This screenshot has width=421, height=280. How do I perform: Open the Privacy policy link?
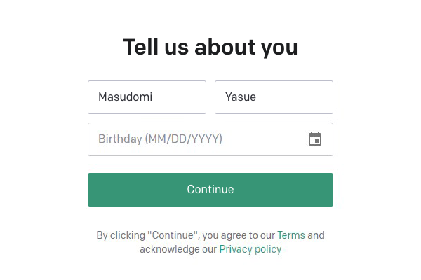250,249
